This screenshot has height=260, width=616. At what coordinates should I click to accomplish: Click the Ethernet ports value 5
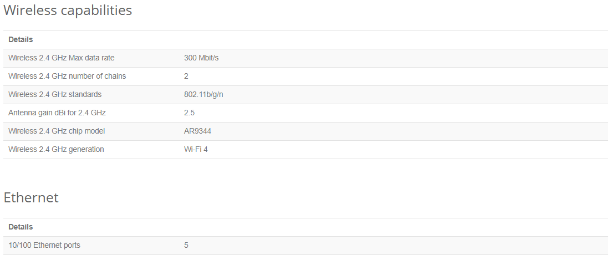(x=186, y=245)
